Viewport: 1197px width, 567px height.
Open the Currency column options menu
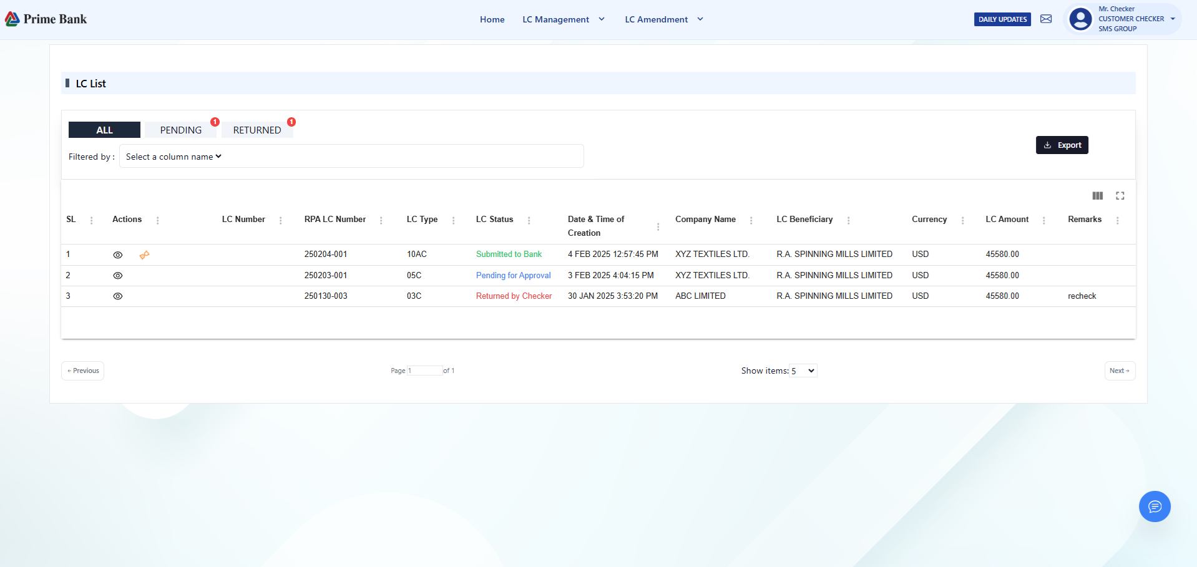point(962,220)
